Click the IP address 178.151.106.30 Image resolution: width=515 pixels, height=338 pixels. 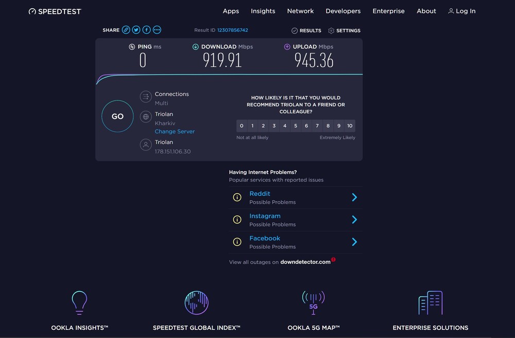[173, 152]
